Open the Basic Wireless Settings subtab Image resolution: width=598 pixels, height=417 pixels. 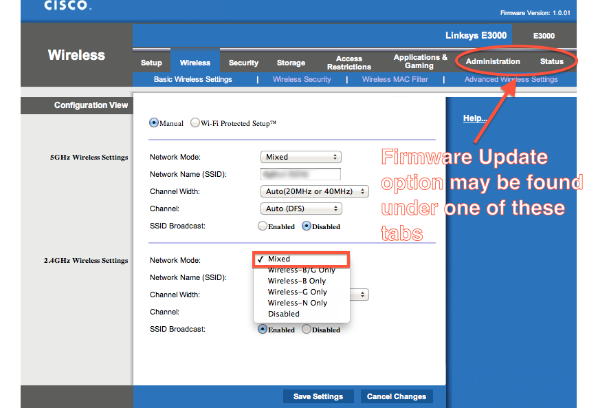[x=192, y=79]
